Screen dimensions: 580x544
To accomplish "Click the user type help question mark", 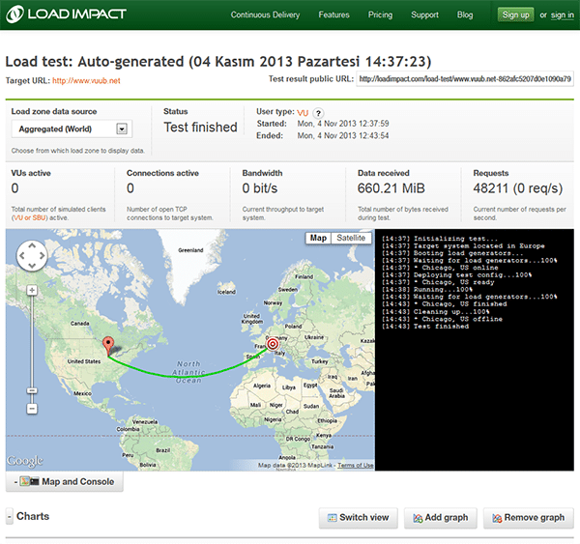I will [318, 113].
